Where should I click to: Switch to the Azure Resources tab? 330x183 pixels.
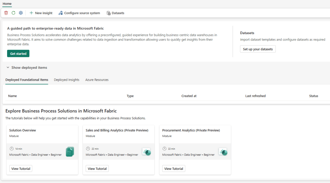tap(97, 80)
